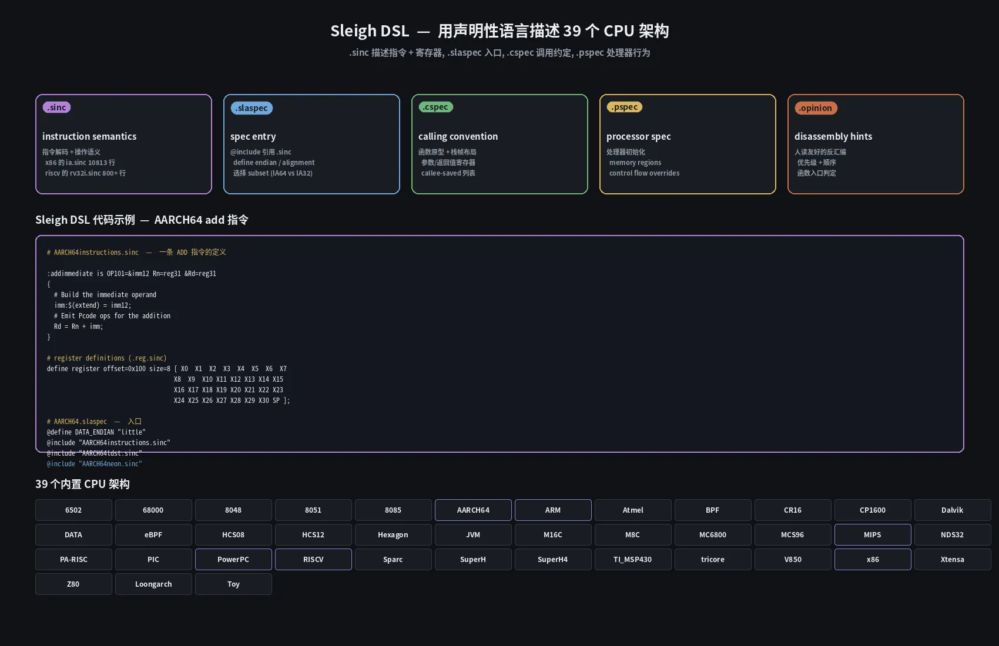Select the Xtensa architecture chip
This screenshot has height=646, width=999.
[x=953, y=559]
